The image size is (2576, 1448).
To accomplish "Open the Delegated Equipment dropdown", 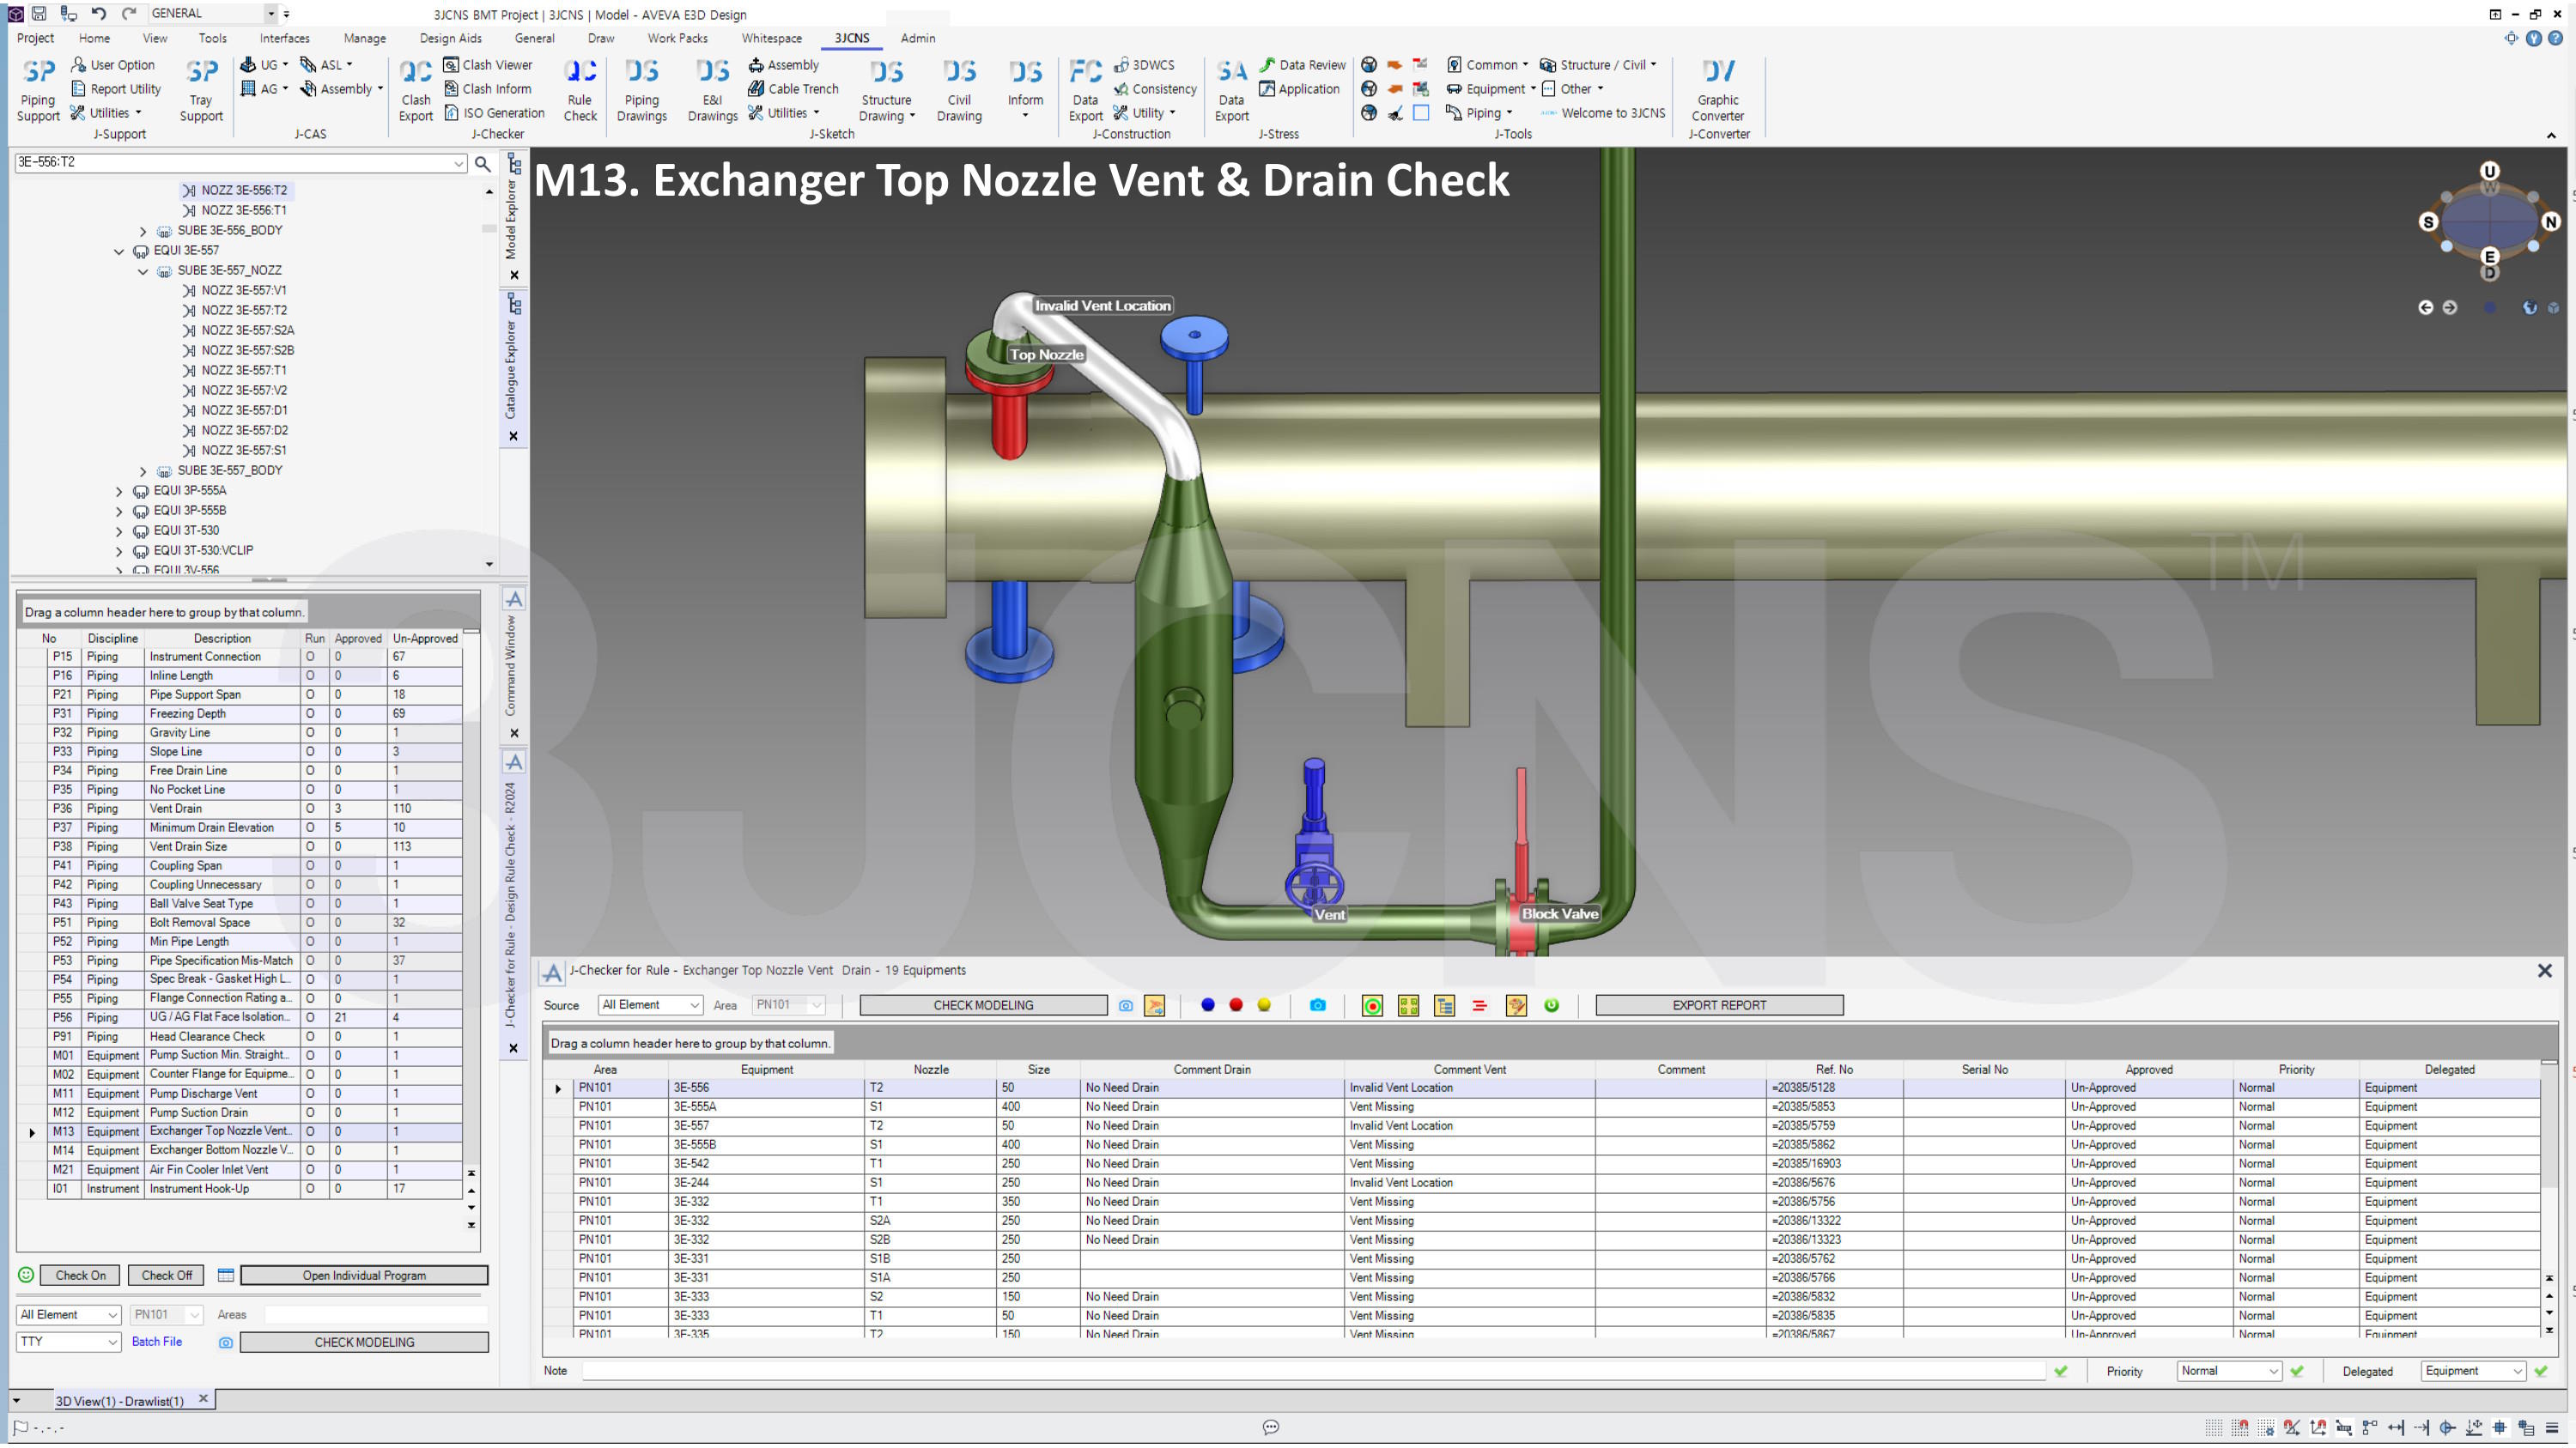I will click(x=2473, y=1372).
